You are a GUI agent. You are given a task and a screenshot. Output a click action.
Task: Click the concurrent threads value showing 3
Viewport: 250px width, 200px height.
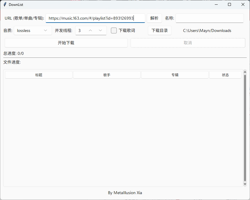pyautogui.click(x=80, y=30)
